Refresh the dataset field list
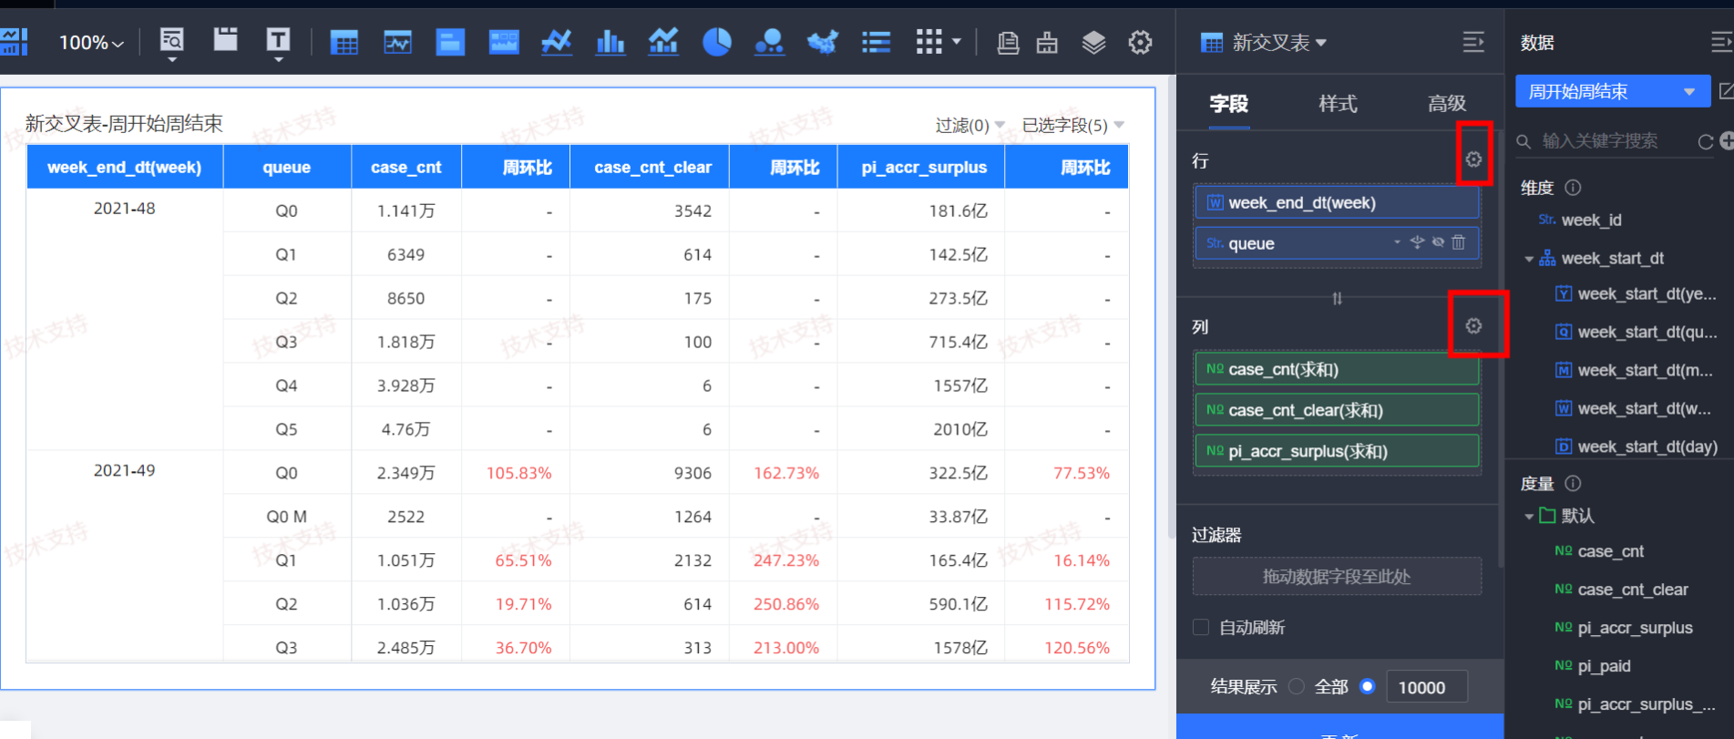1734x739 pixels. tap(1705, 141)
